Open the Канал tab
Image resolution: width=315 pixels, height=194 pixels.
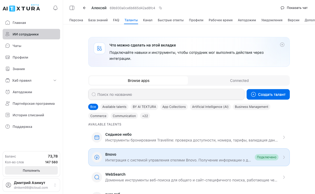tap(148, 20)
